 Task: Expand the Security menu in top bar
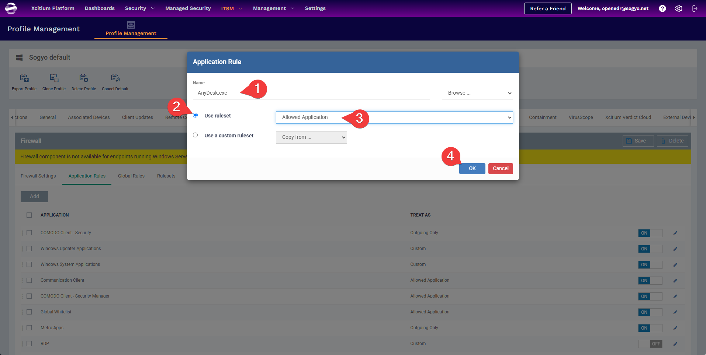pyautogui.click(x=139, y=8)
